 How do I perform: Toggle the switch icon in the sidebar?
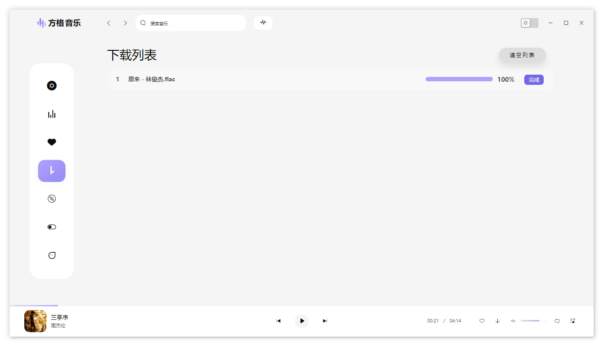tap(52, 227)
